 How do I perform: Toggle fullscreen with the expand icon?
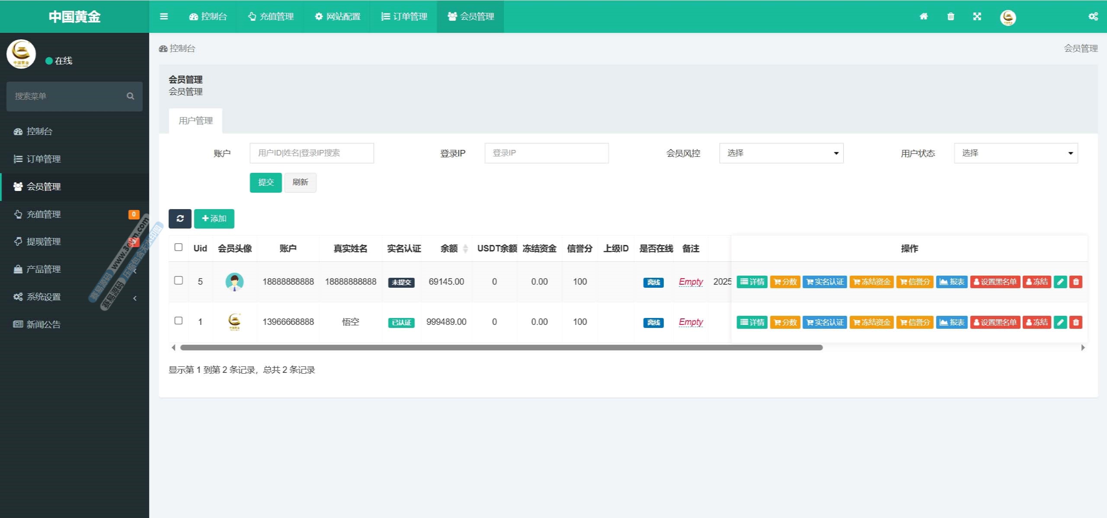point(977,16)
